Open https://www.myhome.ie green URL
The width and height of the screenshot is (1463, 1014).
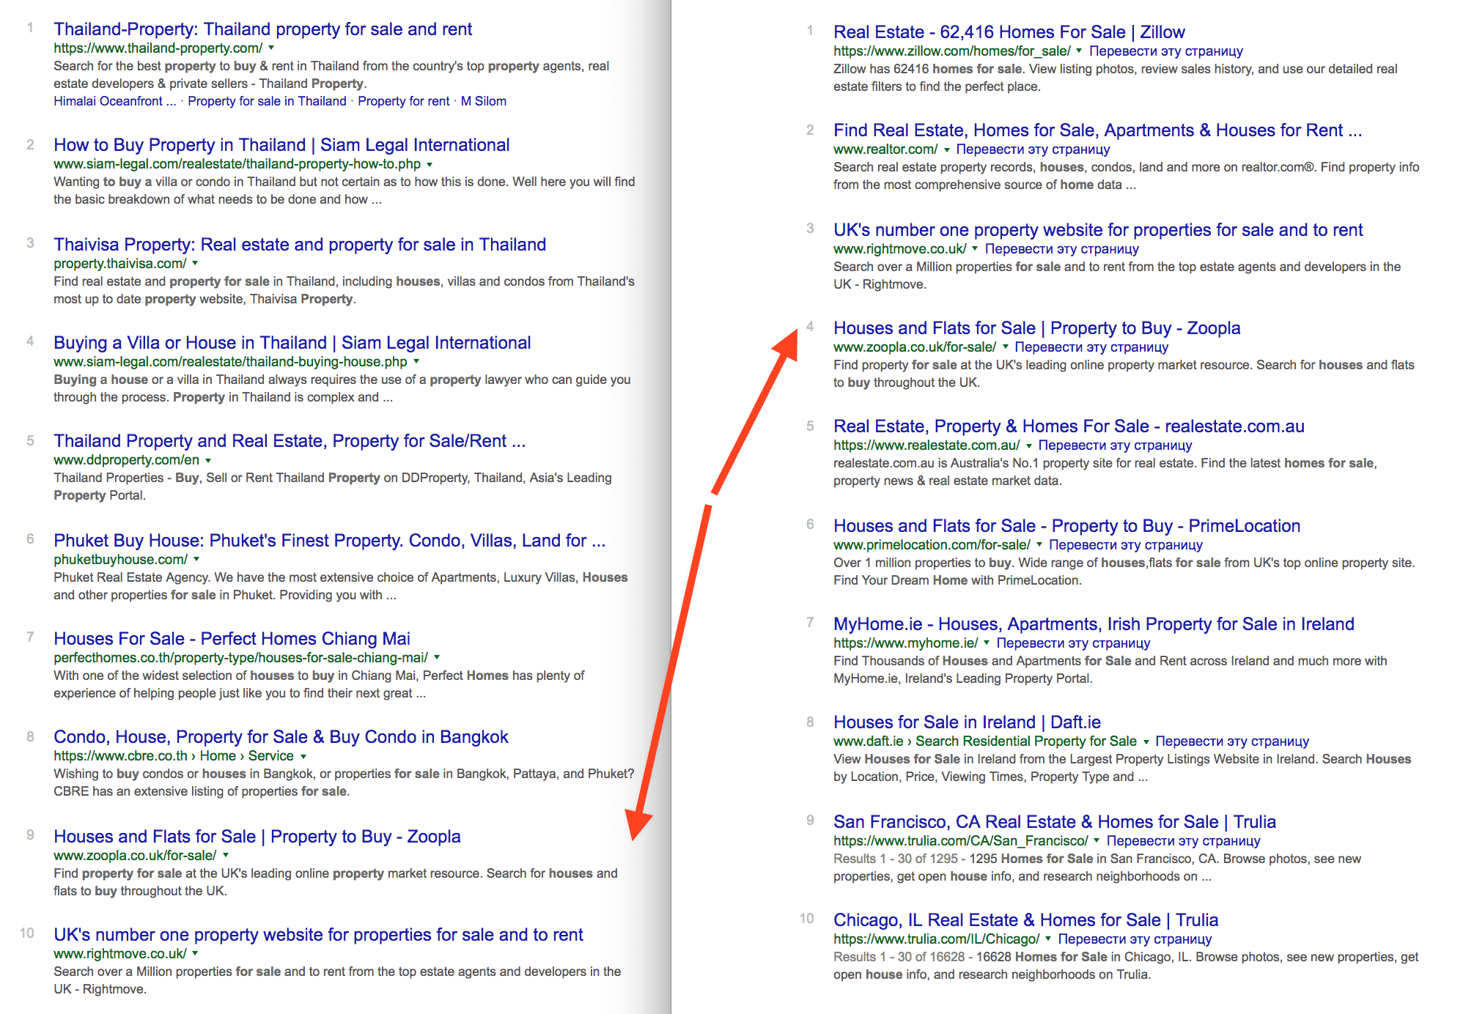click(x=905, y=643)
